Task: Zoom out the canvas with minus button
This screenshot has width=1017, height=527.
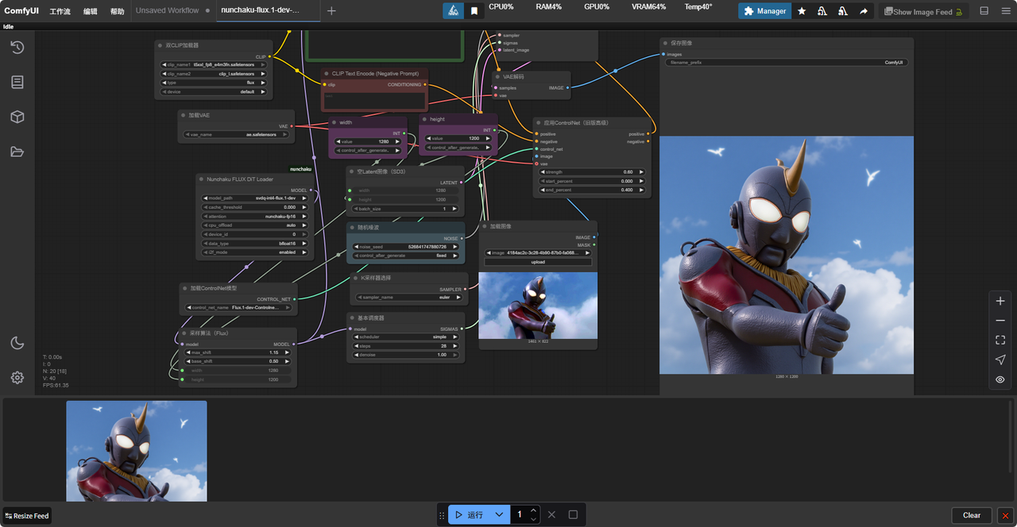Action: pos(1000,321)
